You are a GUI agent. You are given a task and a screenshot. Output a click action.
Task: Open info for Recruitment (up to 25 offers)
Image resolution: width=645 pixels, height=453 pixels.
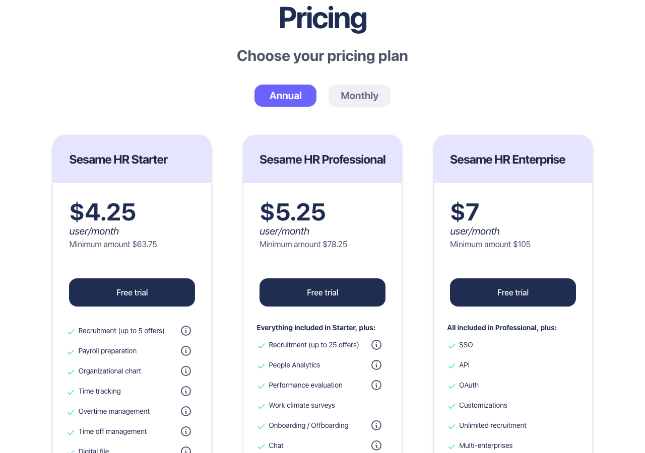click(376, 345)
